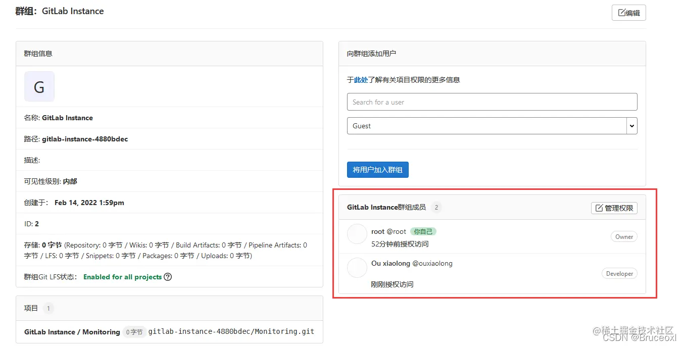Open the 此处 permissions info link
This screenshot has height=346, width=684.
(x=361, y=80)
